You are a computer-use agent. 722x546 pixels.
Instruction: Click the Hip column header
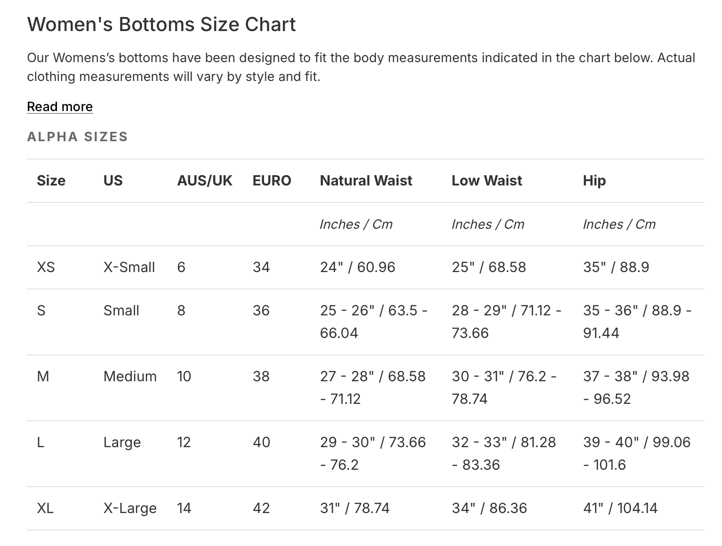[594, 181]
